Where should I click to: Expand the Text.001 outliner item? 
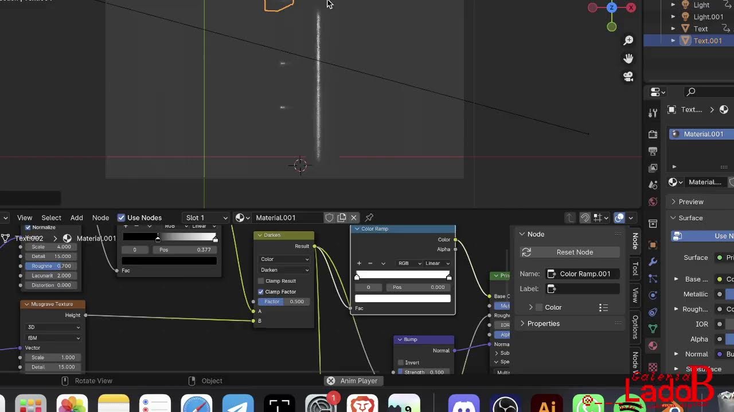tap(673, 41)
